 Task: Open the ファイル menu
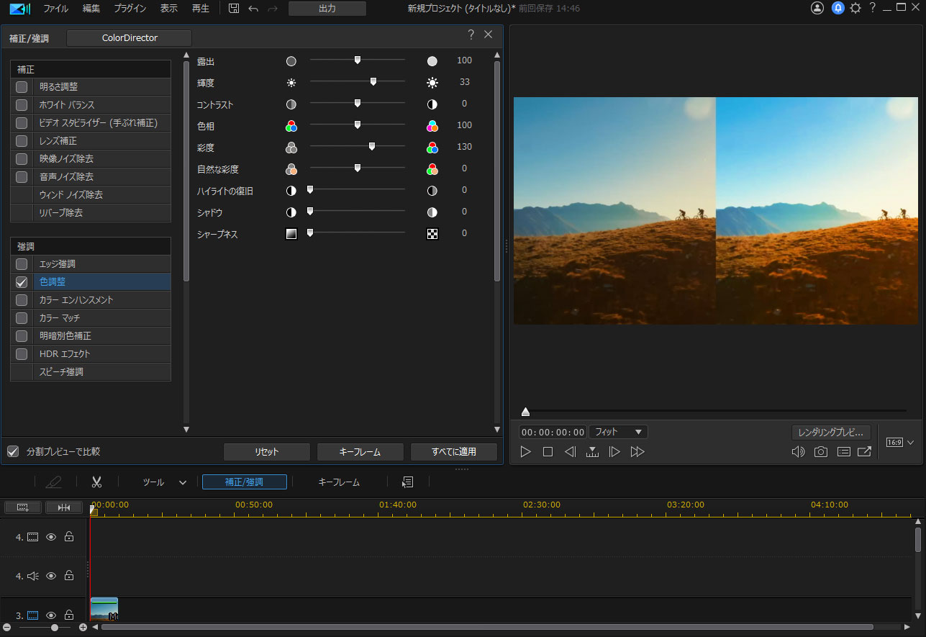[x=56, y=9]
